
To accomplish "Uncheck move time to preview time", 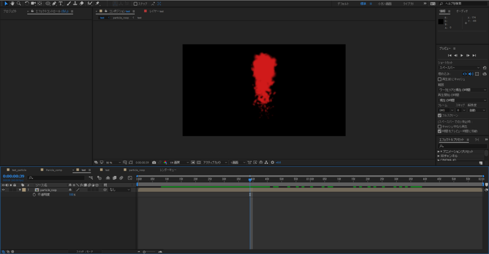I will pyautogui.click(x=440, y=131).
